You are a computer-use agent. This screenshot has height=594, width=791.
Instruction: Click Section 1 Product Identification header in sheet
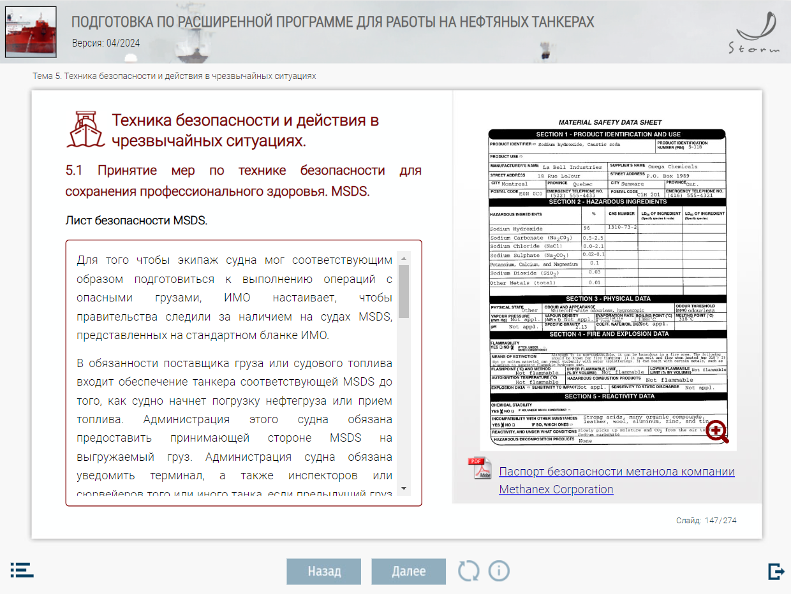608,134
